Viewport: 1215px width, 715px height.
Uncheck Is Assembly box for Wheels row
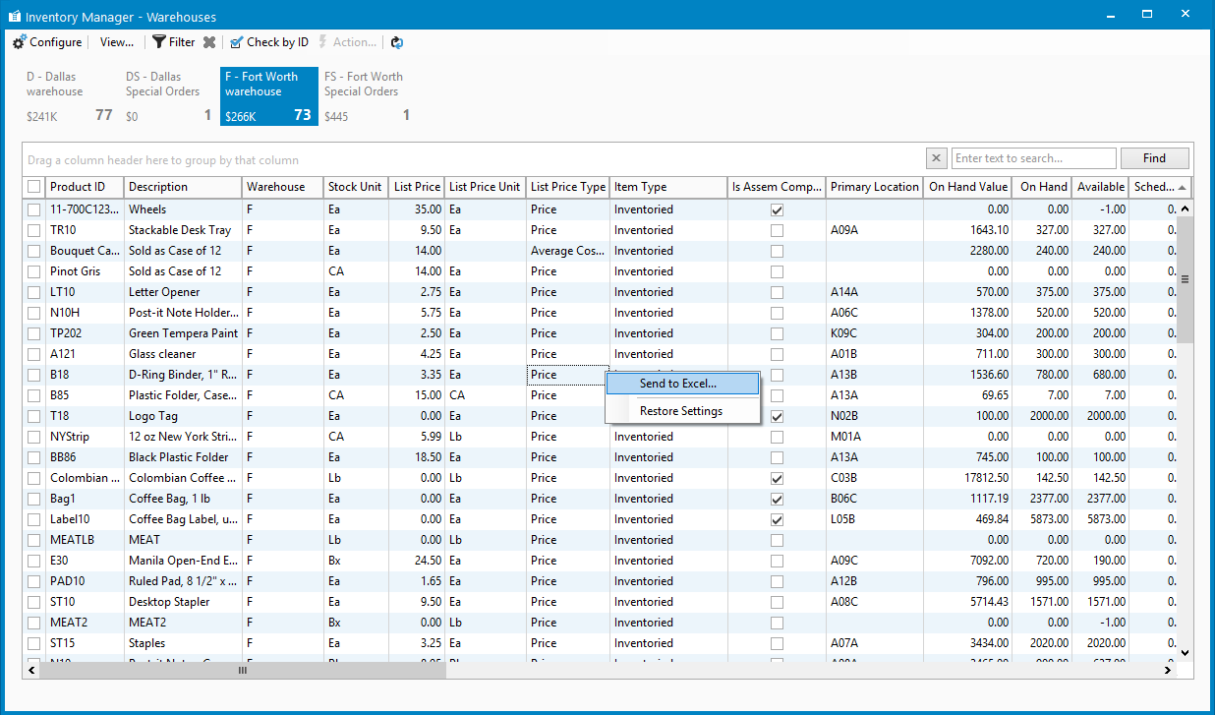777,209
